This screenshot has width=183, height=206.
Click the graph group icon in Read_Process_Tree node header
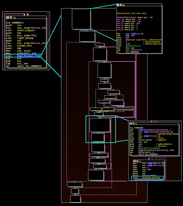123,5
